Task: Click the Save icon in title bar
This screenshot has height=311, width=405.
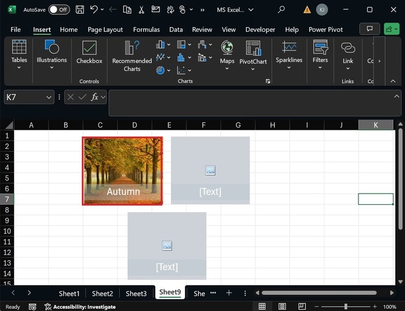Action: tap(80, 10)
